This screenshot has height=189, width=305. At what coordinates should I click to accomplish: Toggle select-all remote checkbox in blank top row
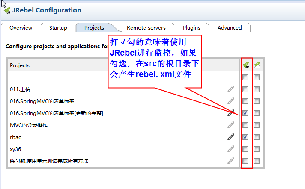(257, 77)
